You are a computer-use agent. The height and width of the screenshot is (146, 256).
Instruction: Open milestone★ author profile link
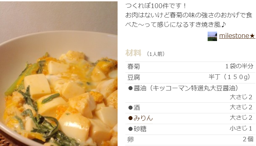[x=237, y=36]
